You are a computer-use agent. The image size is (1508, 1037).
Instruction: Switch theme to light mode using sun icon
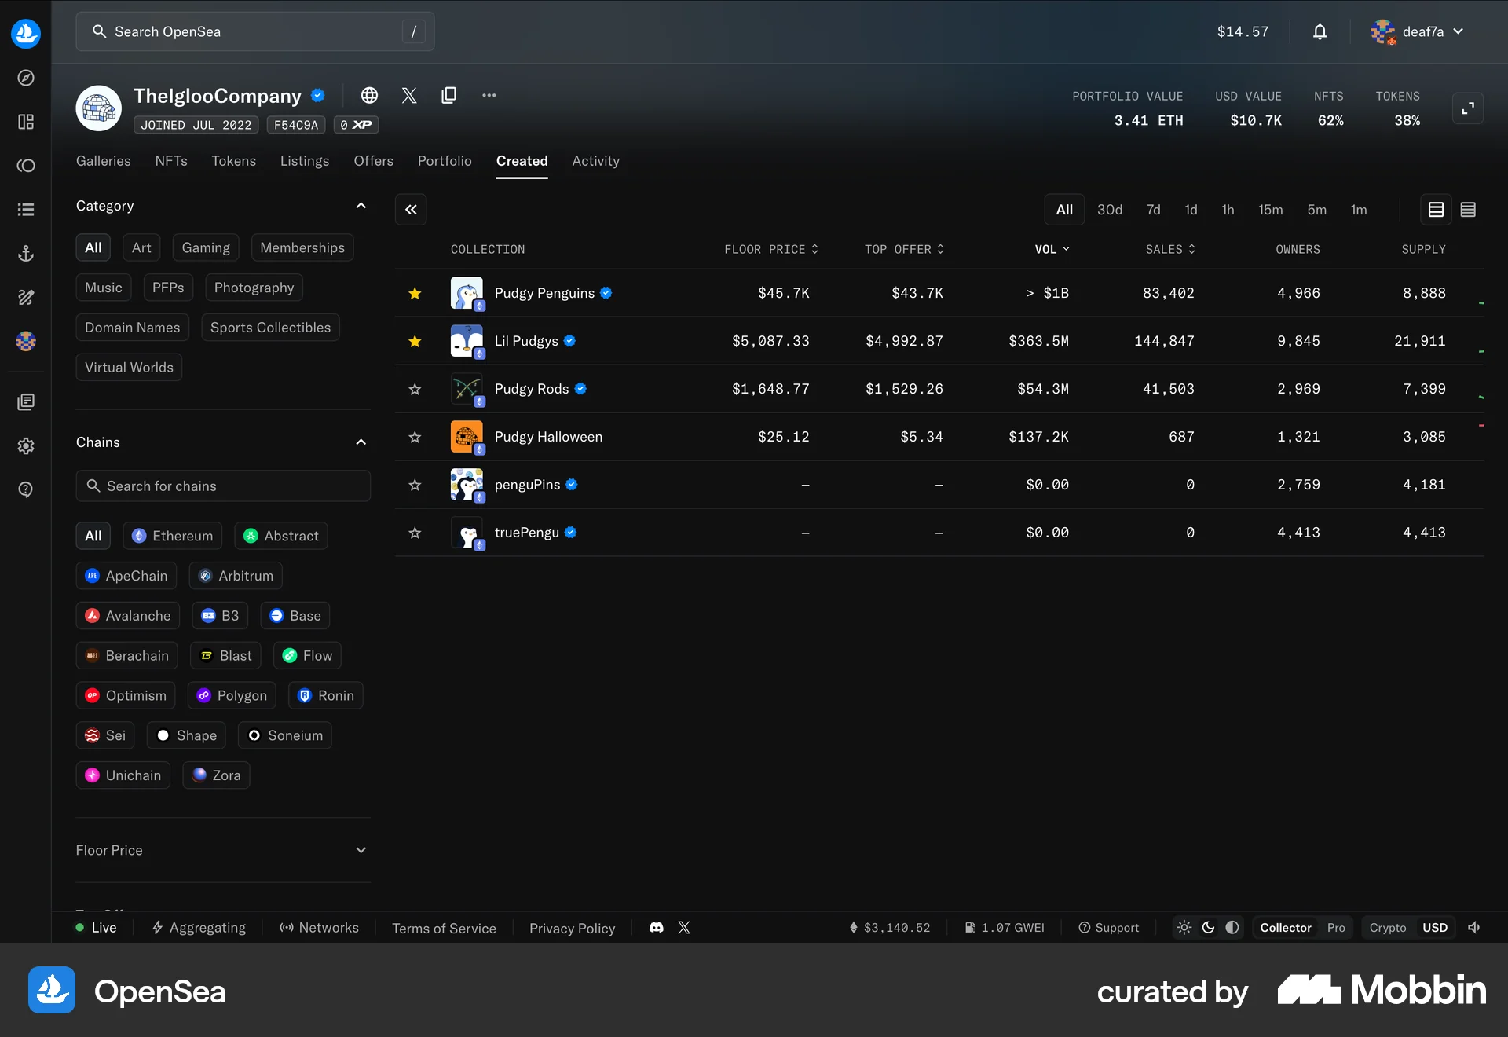1184,928
